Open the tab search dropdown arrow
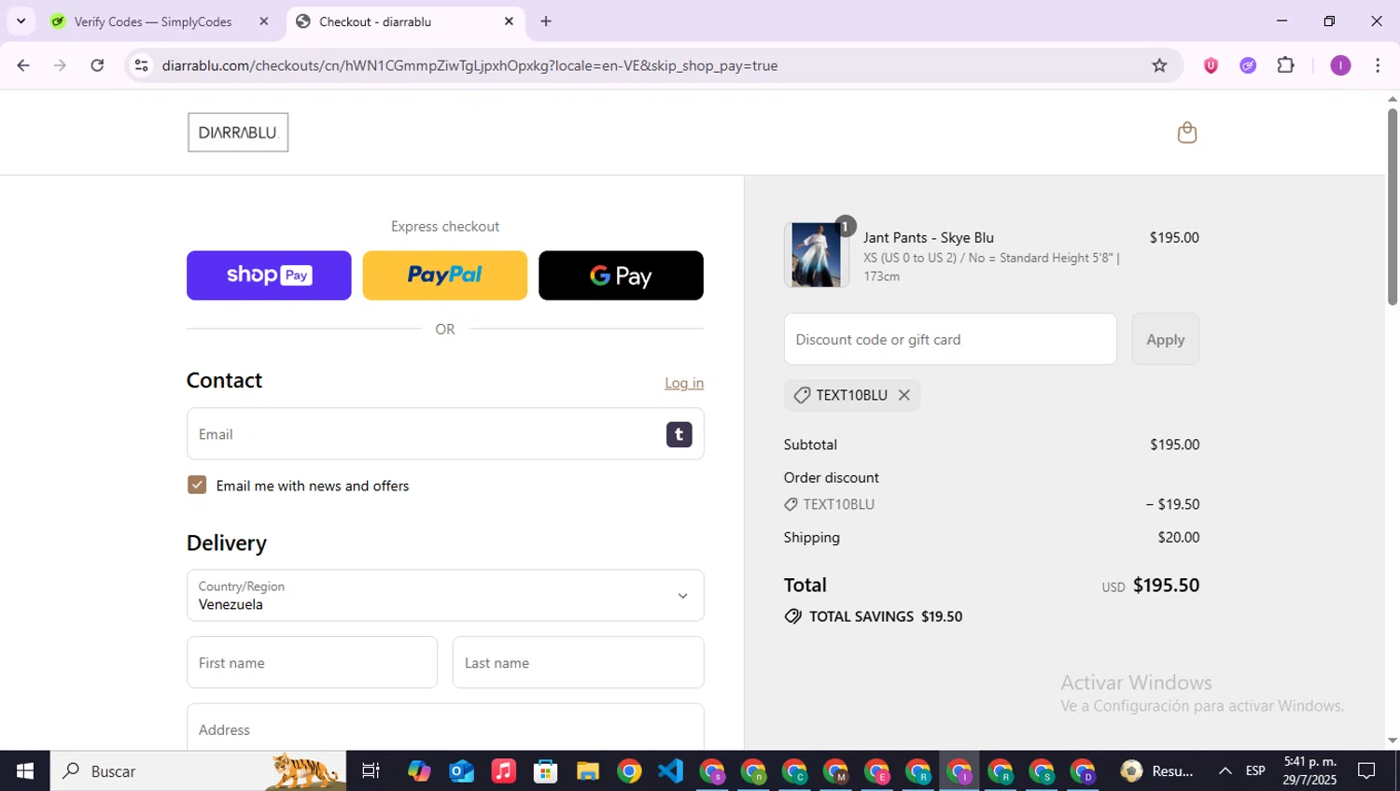 click(x=21, y=21)
